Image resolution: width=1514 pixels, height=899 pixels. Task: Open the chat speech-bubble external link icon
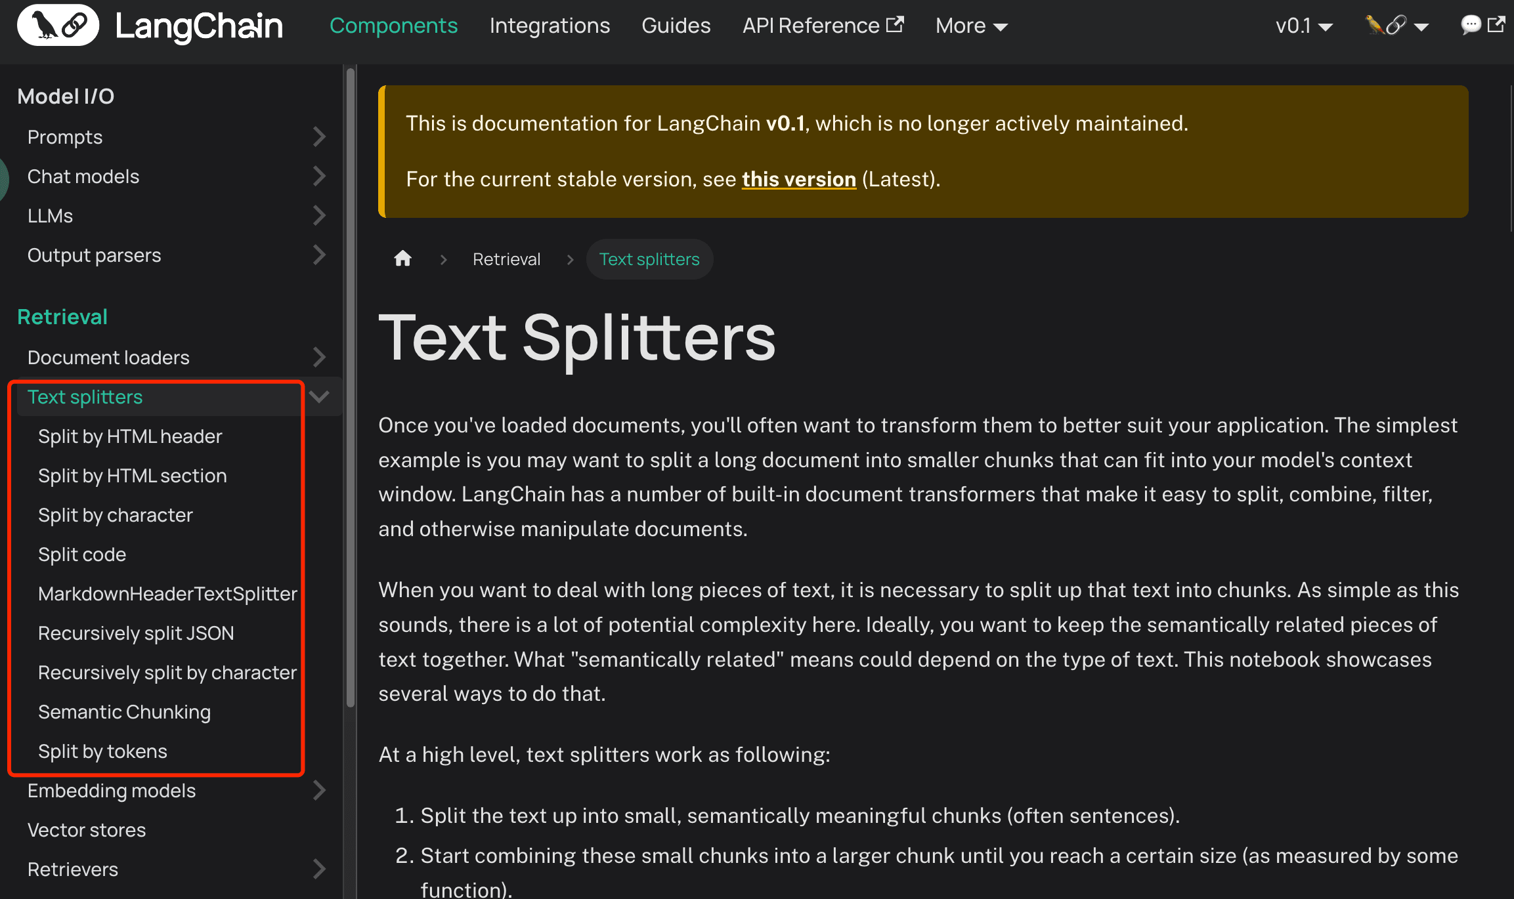click(1482, 25)
